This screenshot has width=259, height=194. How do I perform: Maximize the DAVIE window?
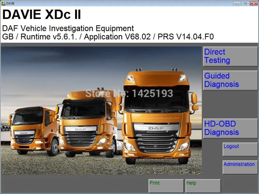[245, 3]
